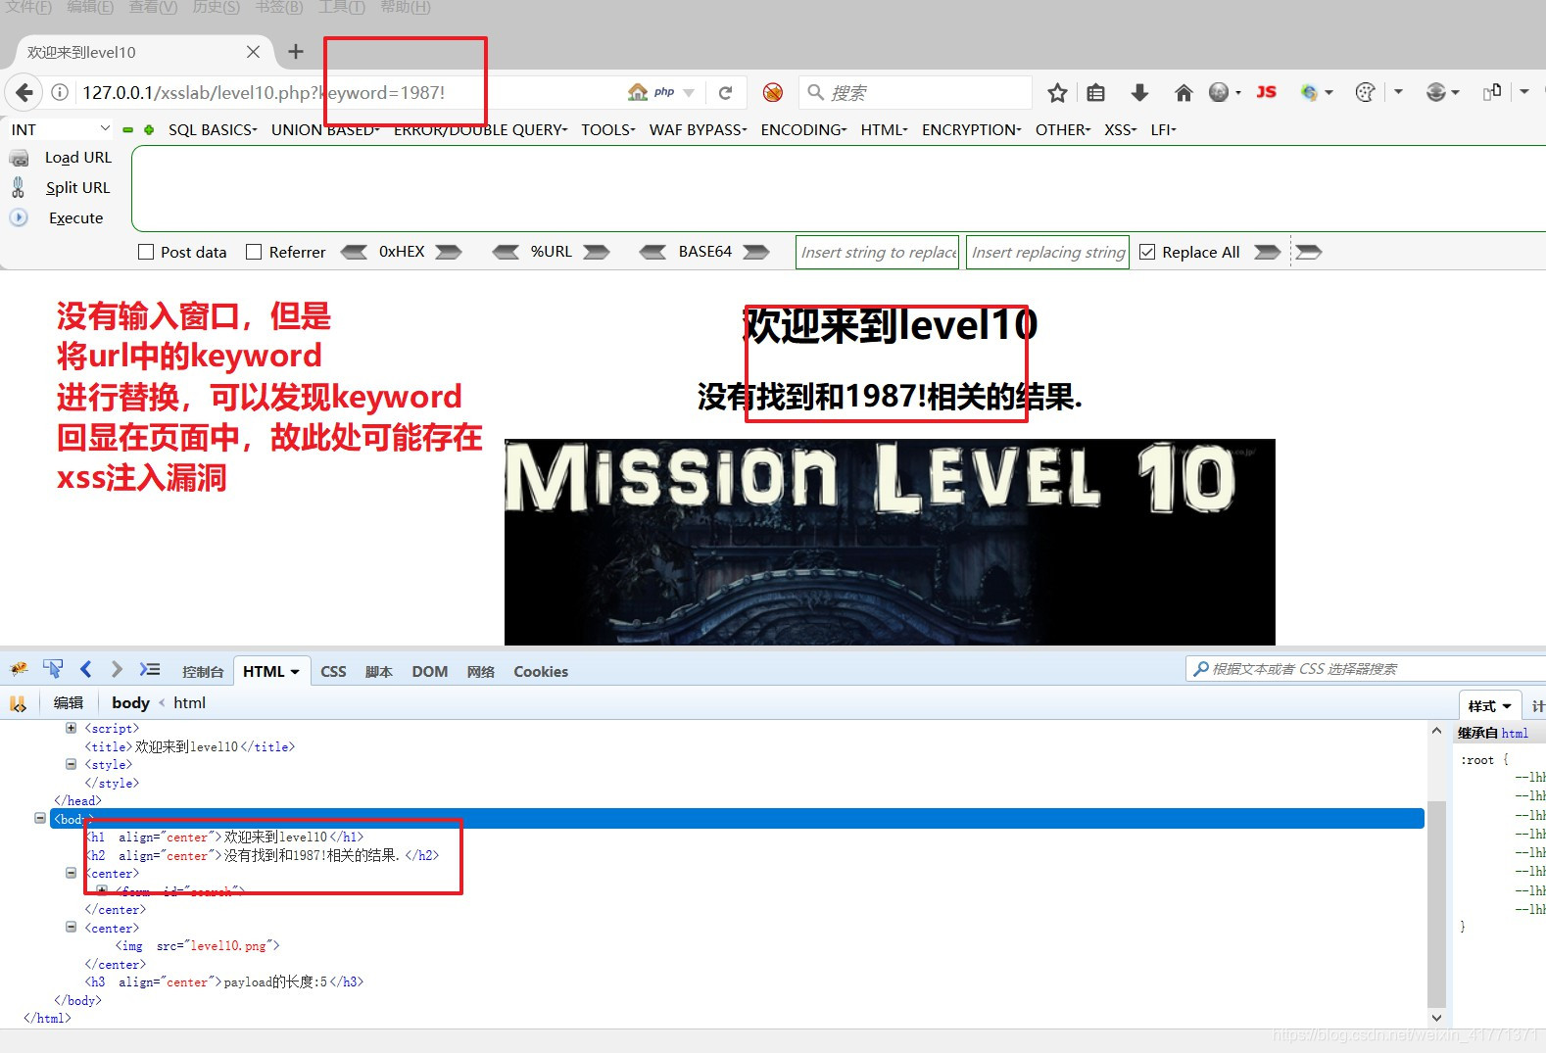This screenshot has height=1053, width=1546.
Task: Open ENCODING dropdown menu
Action: click(803, 129)
